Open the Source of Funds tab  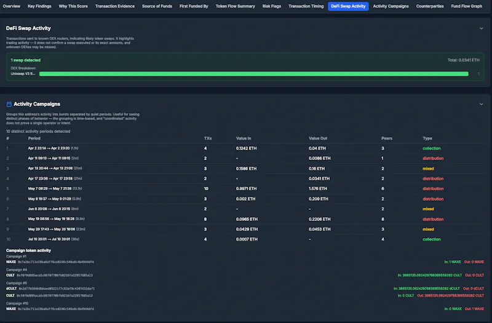click(x=157, y=6)
